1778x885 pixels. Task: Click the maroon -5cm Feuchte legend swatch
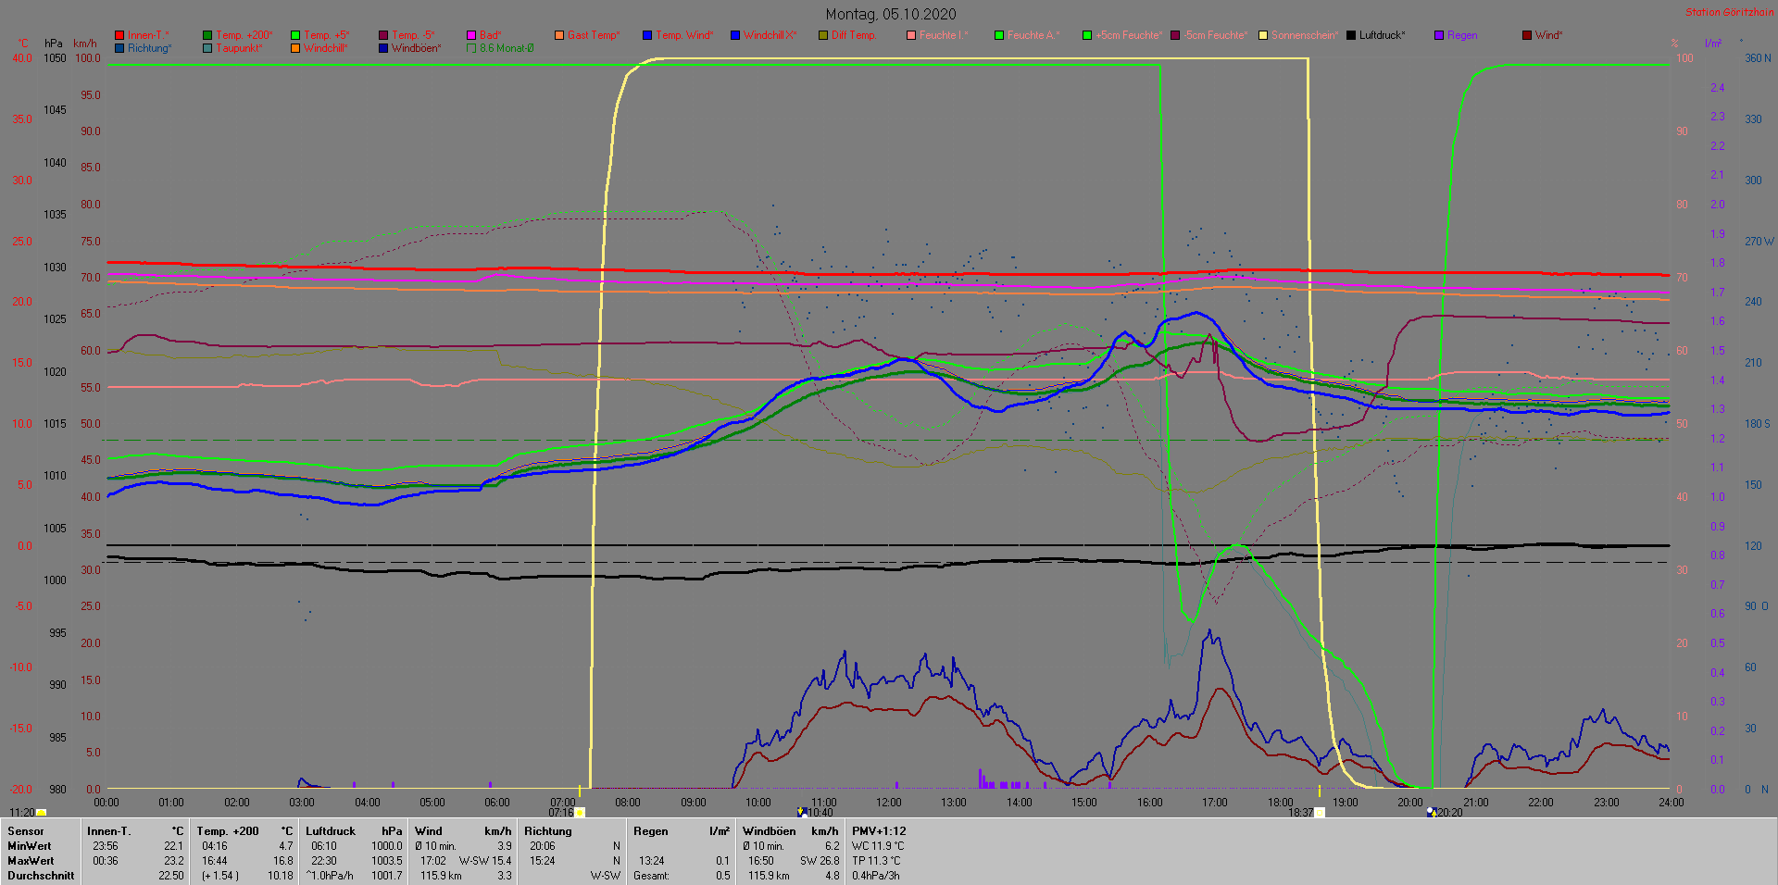tap(1175, 35)
